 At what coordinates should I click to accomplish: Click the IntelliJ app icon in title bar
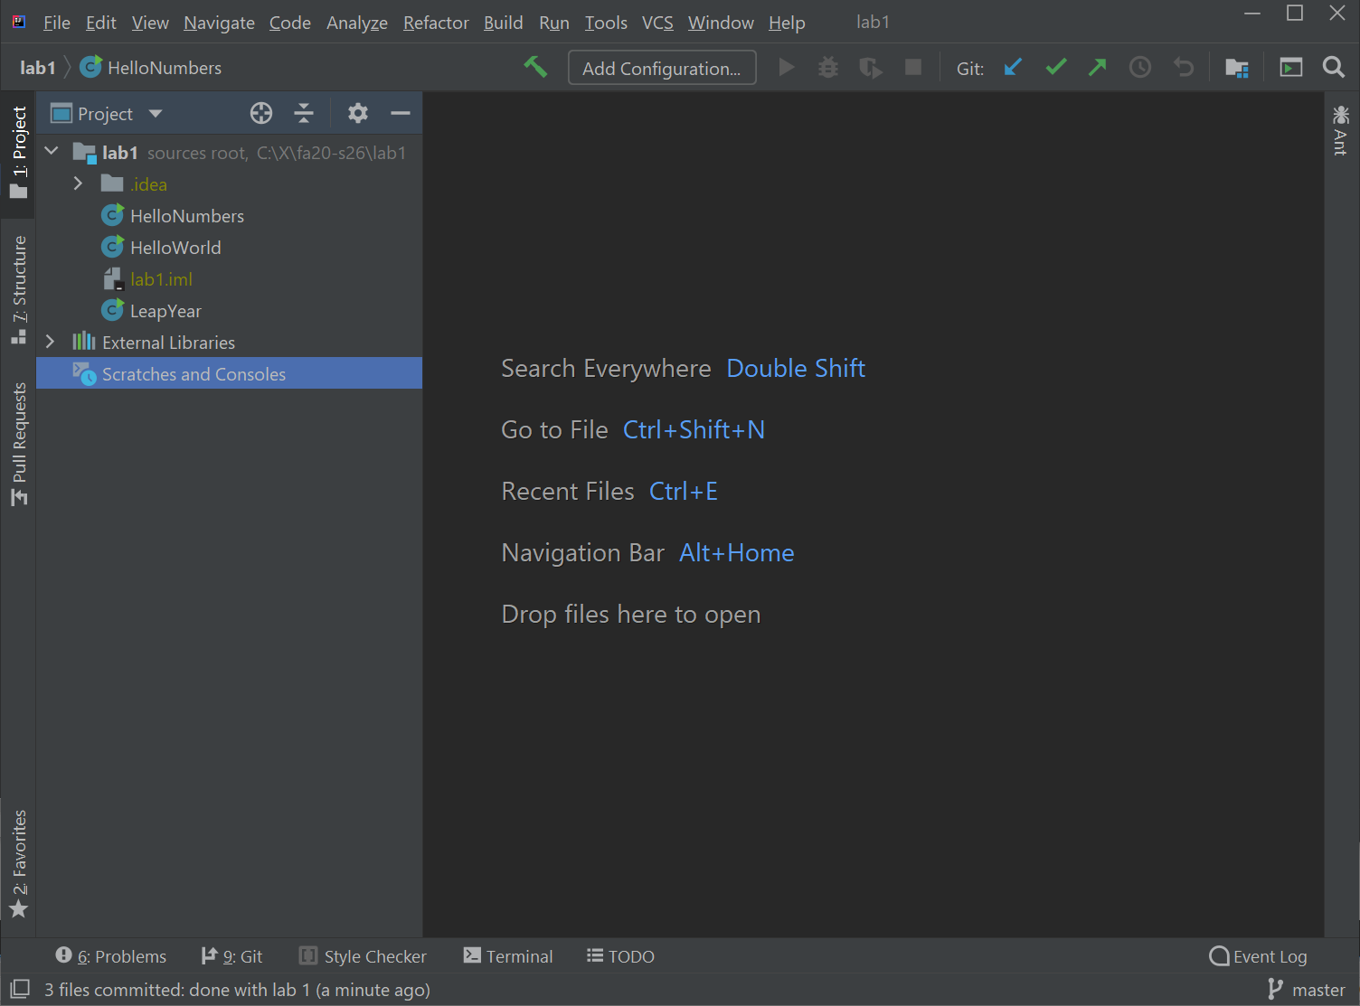pos(19,22)
